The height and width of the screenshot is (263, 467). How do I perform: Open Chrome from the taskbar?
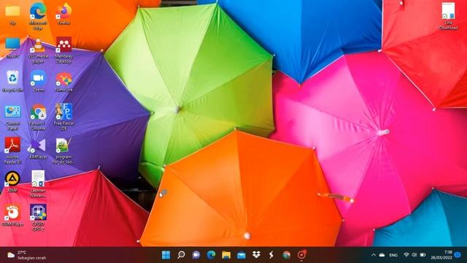[x=287, y=255]
